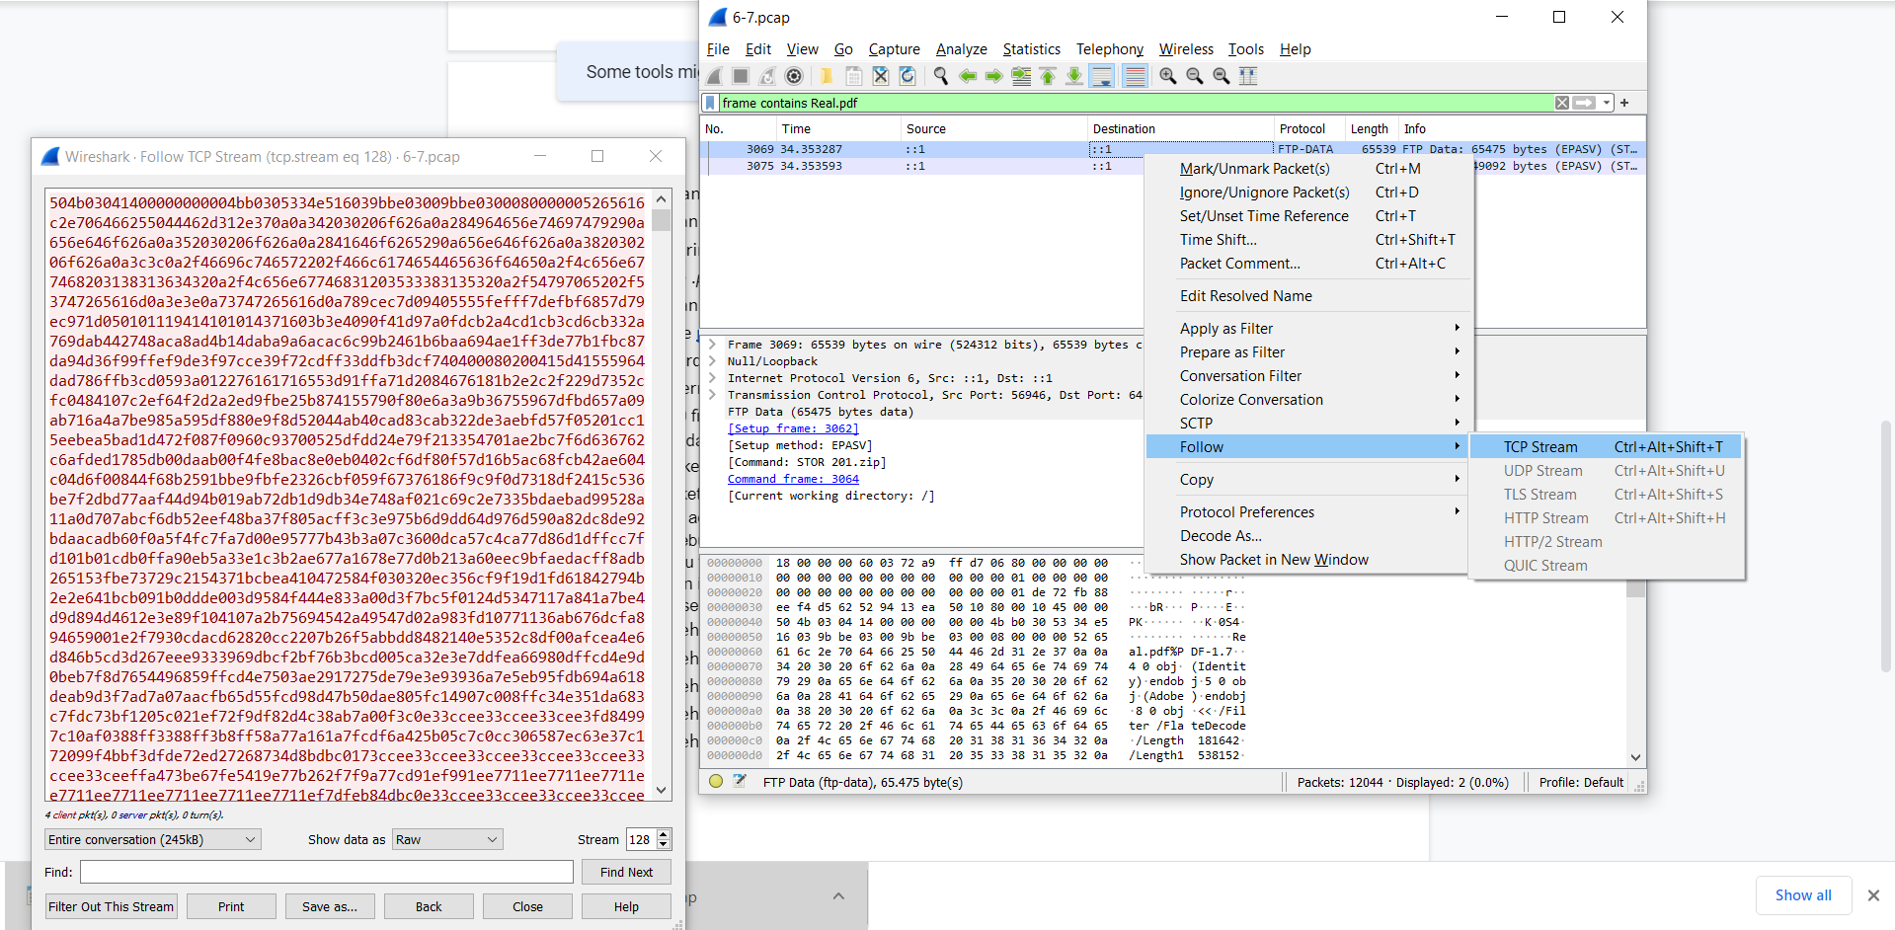This screenshot has width=1895, height=930.
Task: Open Conversation Filter submenu
Action: [1308, 376]
